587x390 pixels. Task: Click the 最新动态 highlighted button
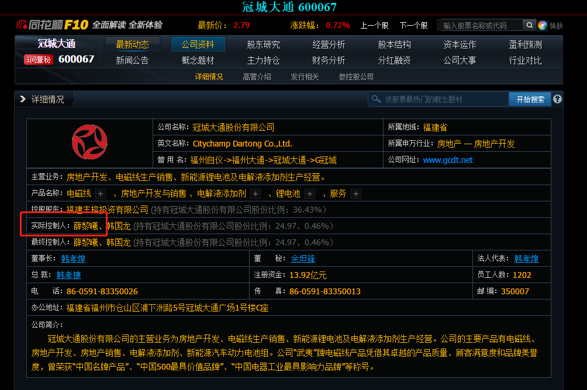132,44
